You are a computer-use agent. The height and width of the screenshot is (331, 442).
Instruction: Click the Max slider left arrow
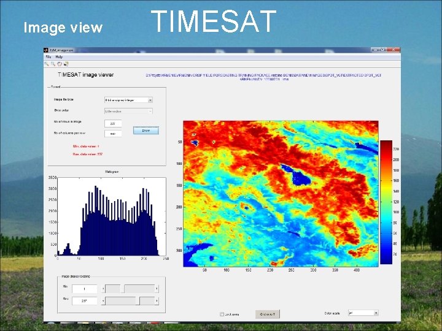tap(103, 301)
